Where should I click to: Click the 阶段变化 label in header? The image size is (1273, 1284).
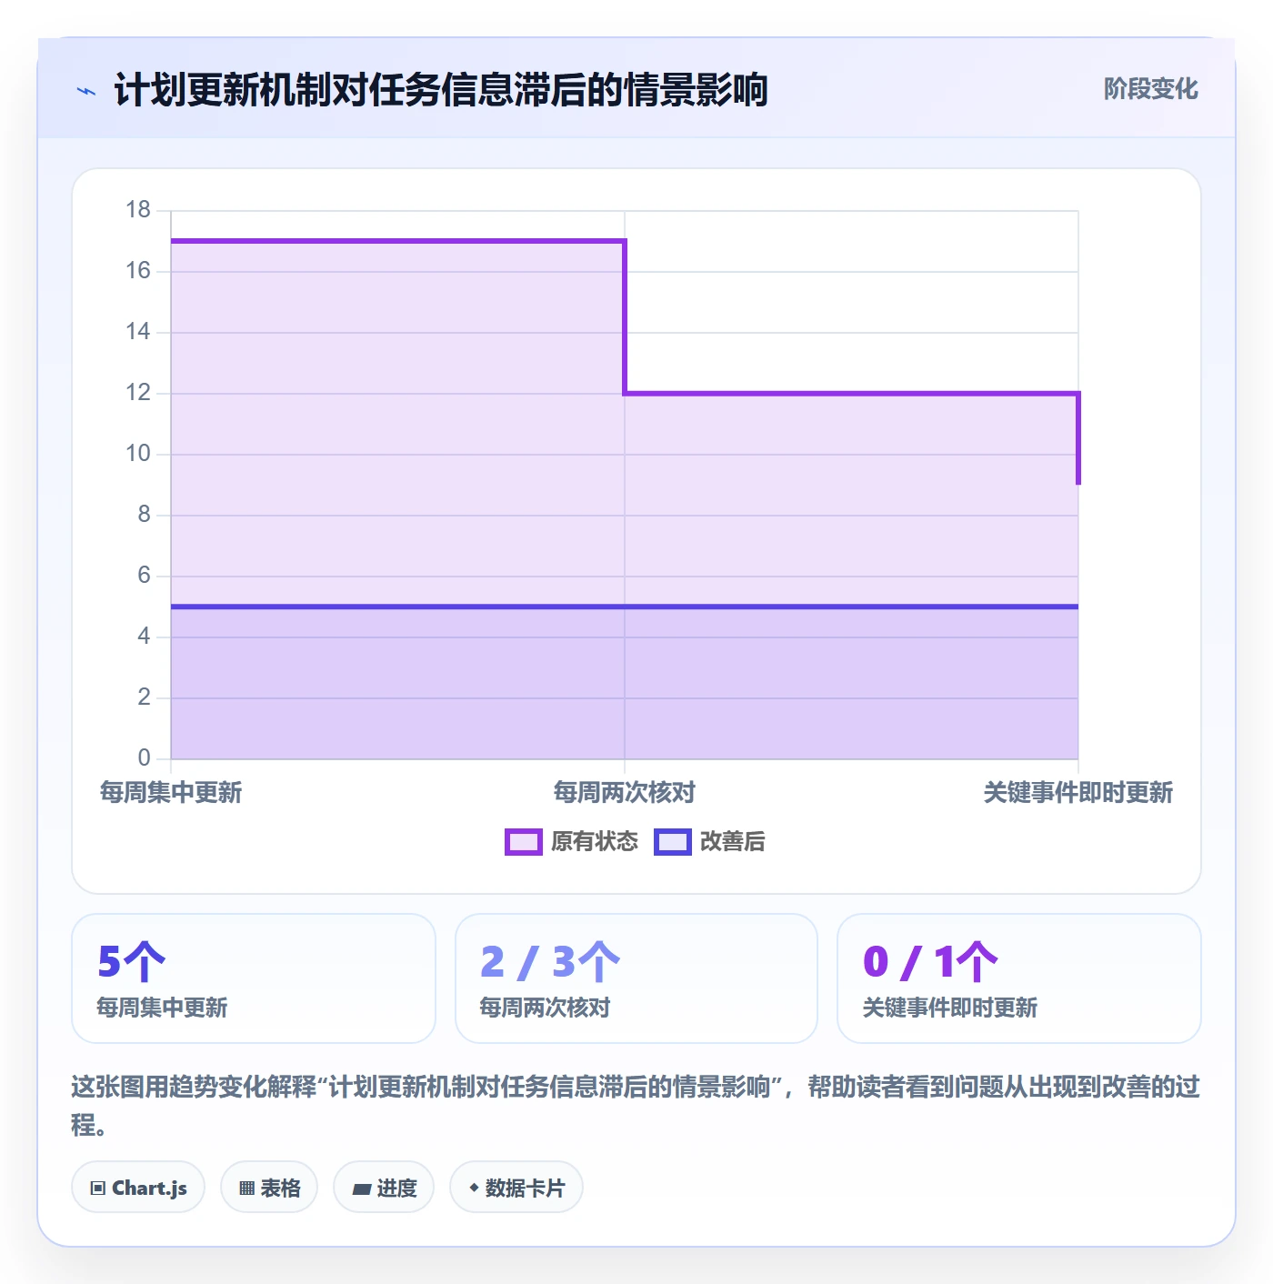[1150, 89]
